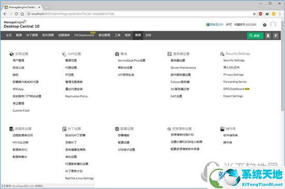Bookmark this page with the star icon

(254, 14)
